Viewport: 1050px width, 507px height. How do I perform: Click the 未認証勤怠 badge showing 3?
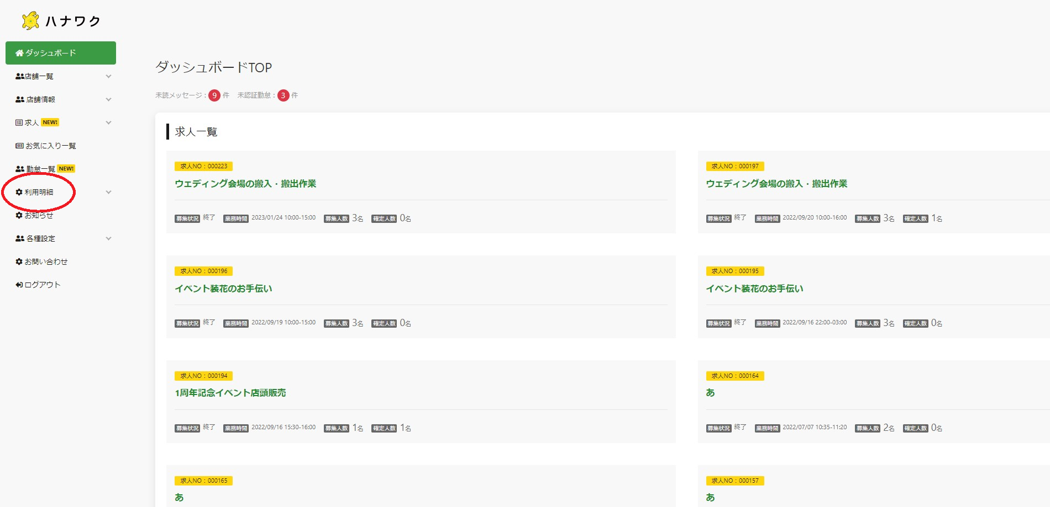pos(283,95)
